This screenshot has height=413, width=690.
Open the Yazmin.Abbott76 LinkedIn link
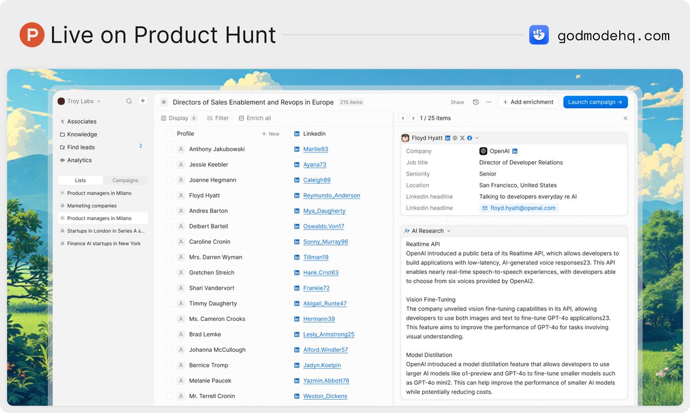click(326, 381)
